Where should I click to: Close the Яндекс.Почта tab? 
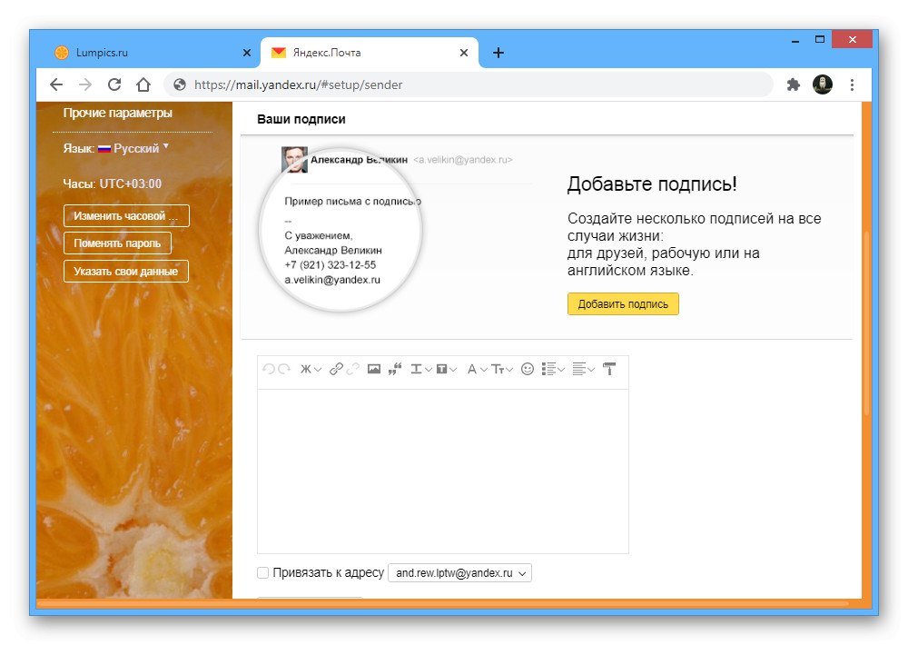[464, 53]
